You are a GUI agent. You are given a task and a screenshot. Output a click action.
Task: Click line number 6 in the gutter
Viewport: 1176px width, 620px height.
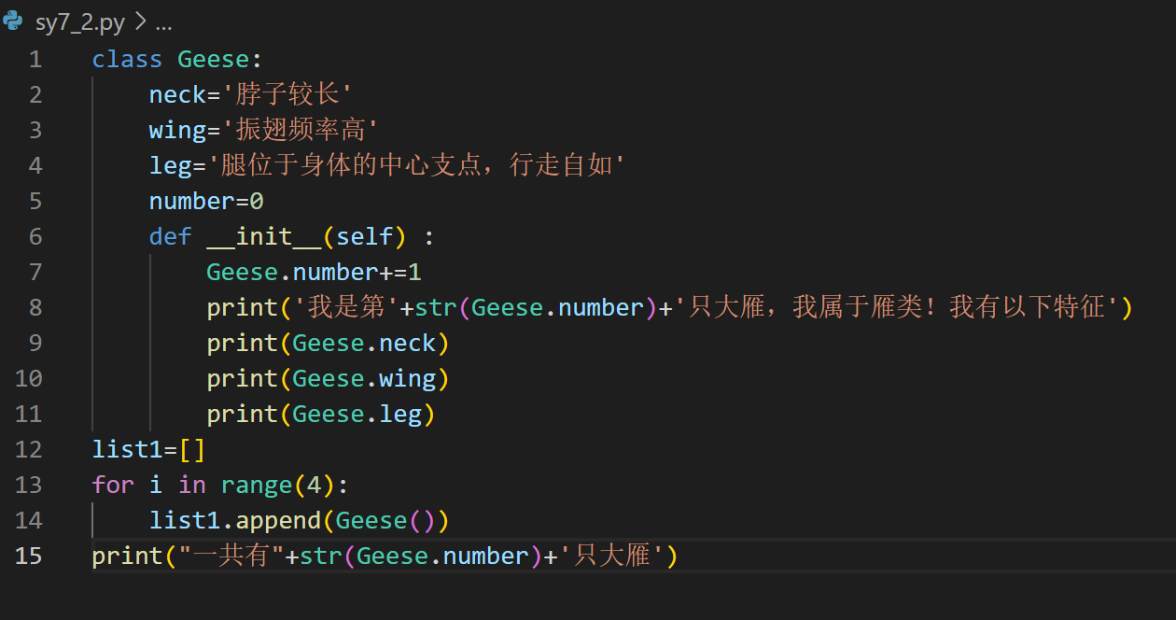click(35, 237)
